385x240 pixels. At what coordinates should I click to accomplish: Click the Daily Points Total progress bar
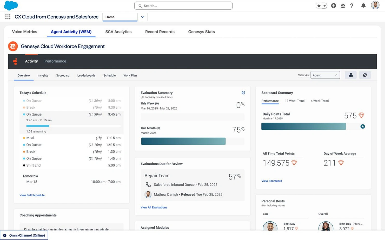[313, 126]
